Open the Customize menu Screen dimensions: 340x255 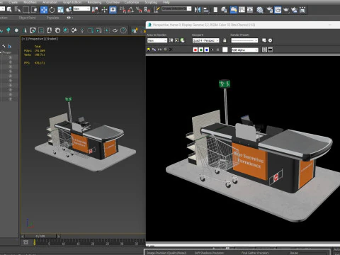(x=132, y=2)
